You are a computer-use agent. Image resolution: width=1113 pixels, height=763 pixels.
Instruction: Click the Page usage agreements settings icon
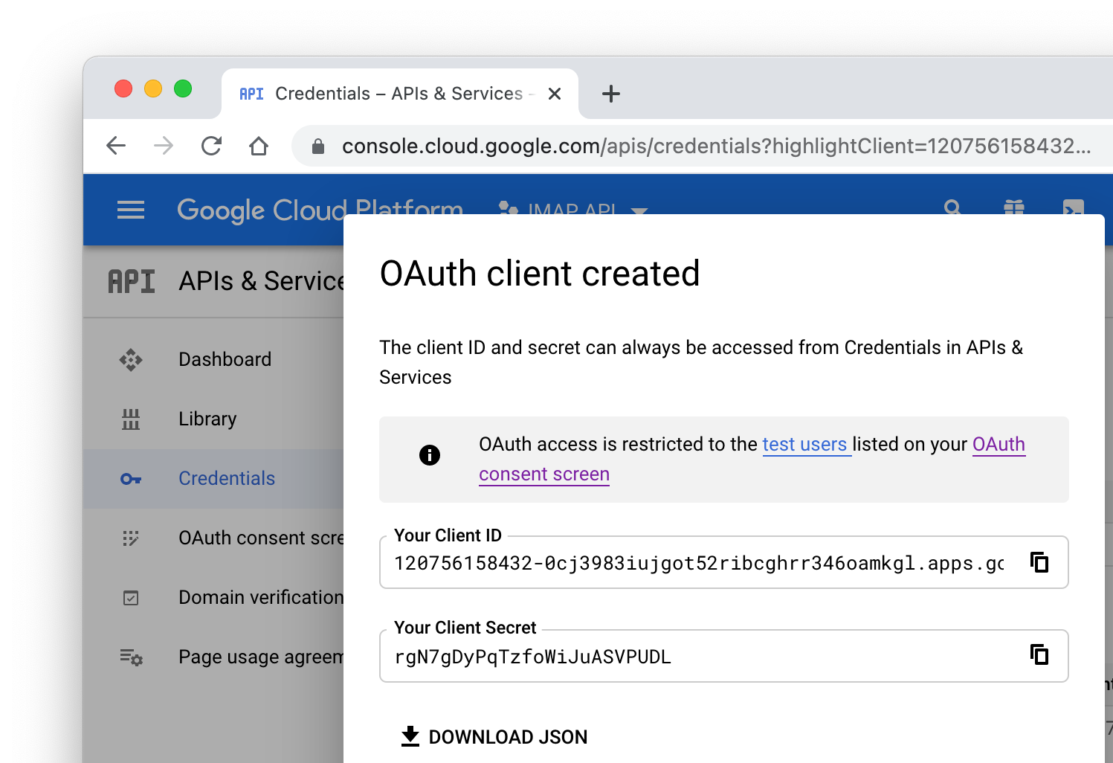click(x=132, y=657)
